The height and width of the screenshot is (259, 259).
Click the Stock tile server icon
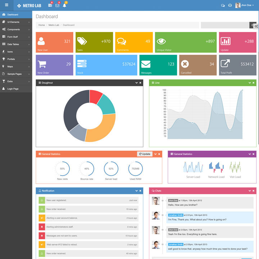pos(82,64)
